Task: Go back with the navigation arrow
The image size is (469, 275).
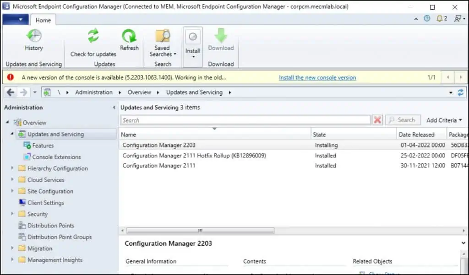Action: click(11, 92)
